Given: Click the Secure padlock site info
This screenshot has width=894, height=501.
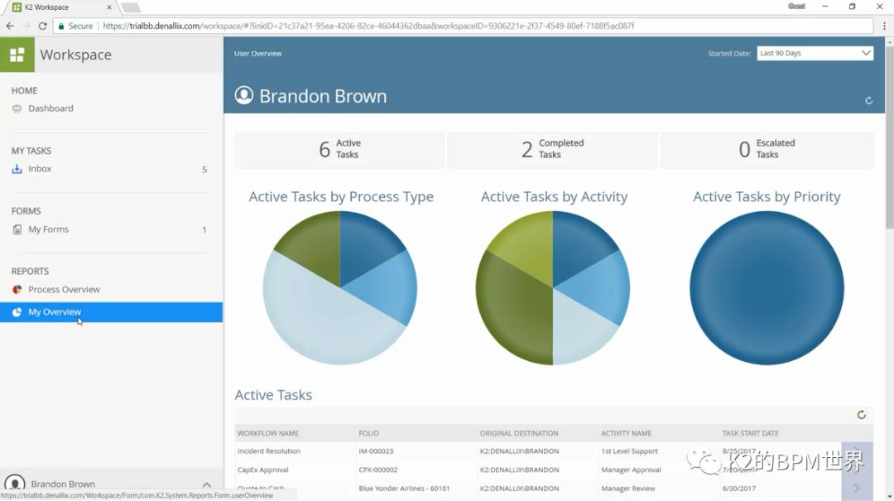Looking at the screenshot, I should click(74, 26).
